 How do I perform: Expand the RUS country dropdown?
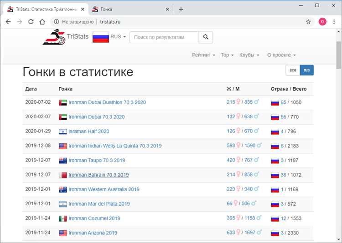(x=118, y=36)
